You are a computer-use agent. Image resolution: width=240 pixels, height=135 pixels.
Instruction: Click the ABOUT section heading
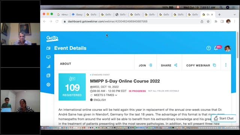click(66, 64)
